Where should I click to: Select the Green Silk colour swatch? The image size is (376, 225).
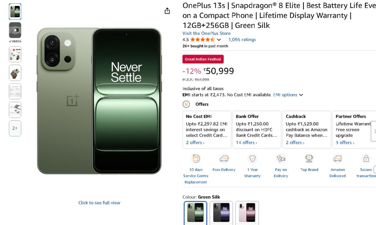[196, 212]
